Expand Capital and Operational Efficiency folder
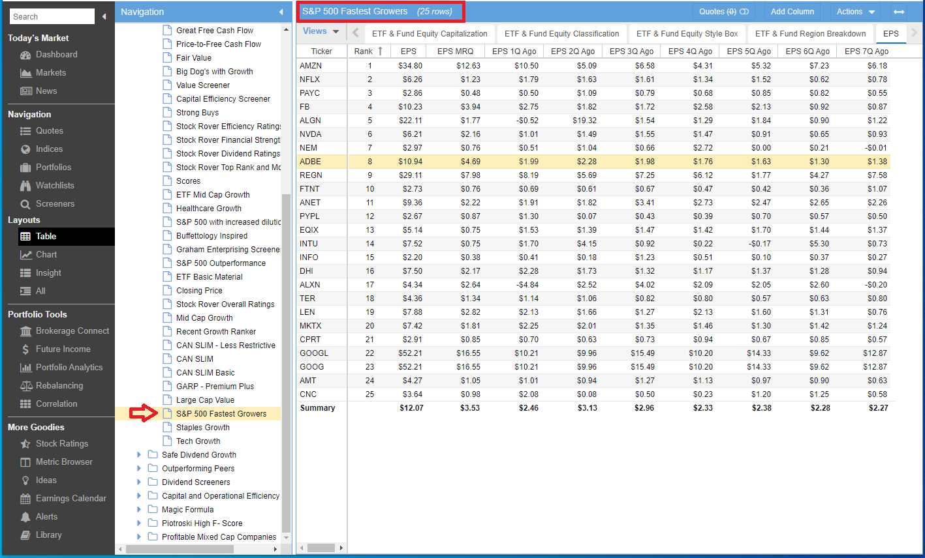Viewport: 925px width, 558px height. 139,496
